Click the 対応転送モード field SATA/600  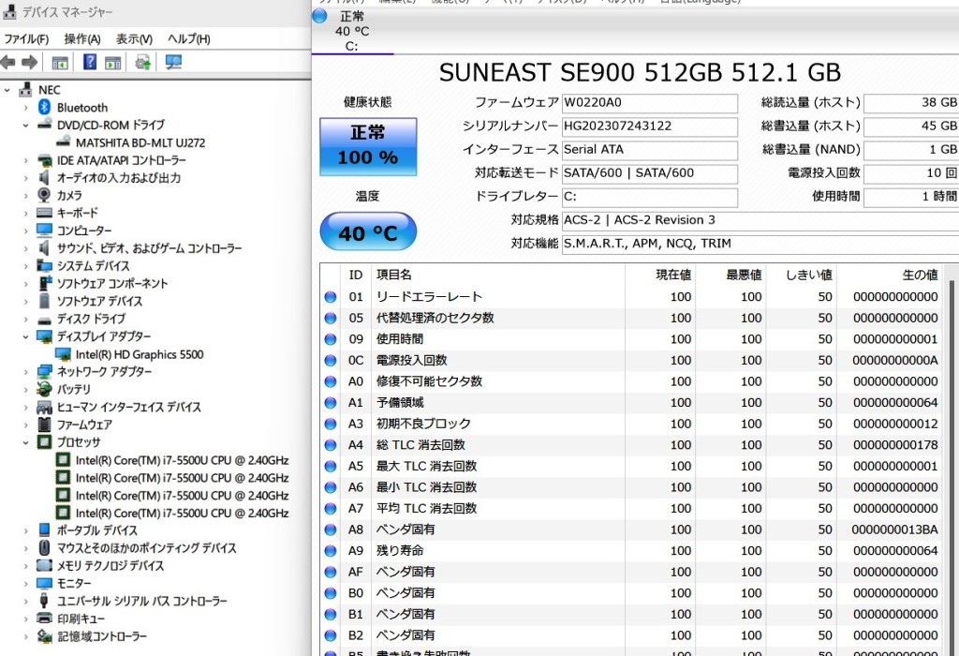(650, 173)
